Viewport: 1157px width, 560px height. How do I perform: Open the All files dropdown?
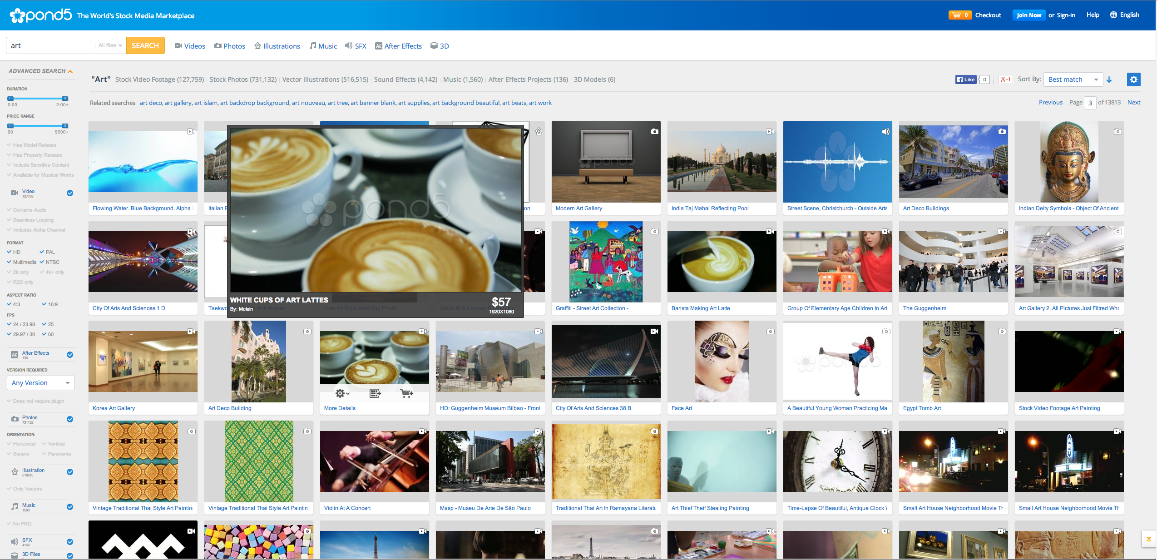(110, 45)
